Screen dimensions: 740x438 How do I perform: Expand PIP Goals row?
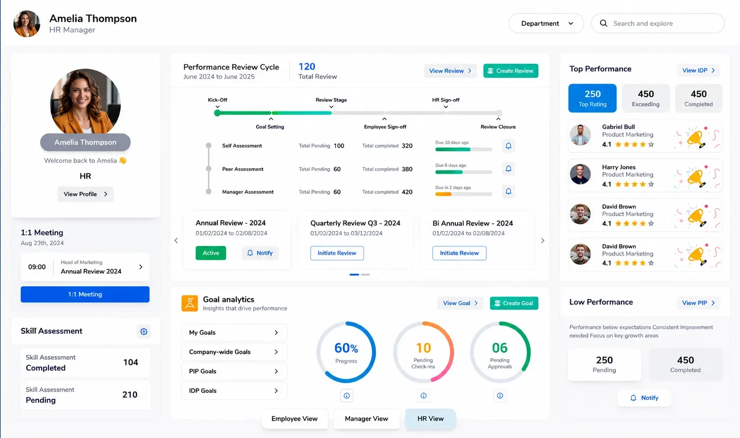point(234,371)
